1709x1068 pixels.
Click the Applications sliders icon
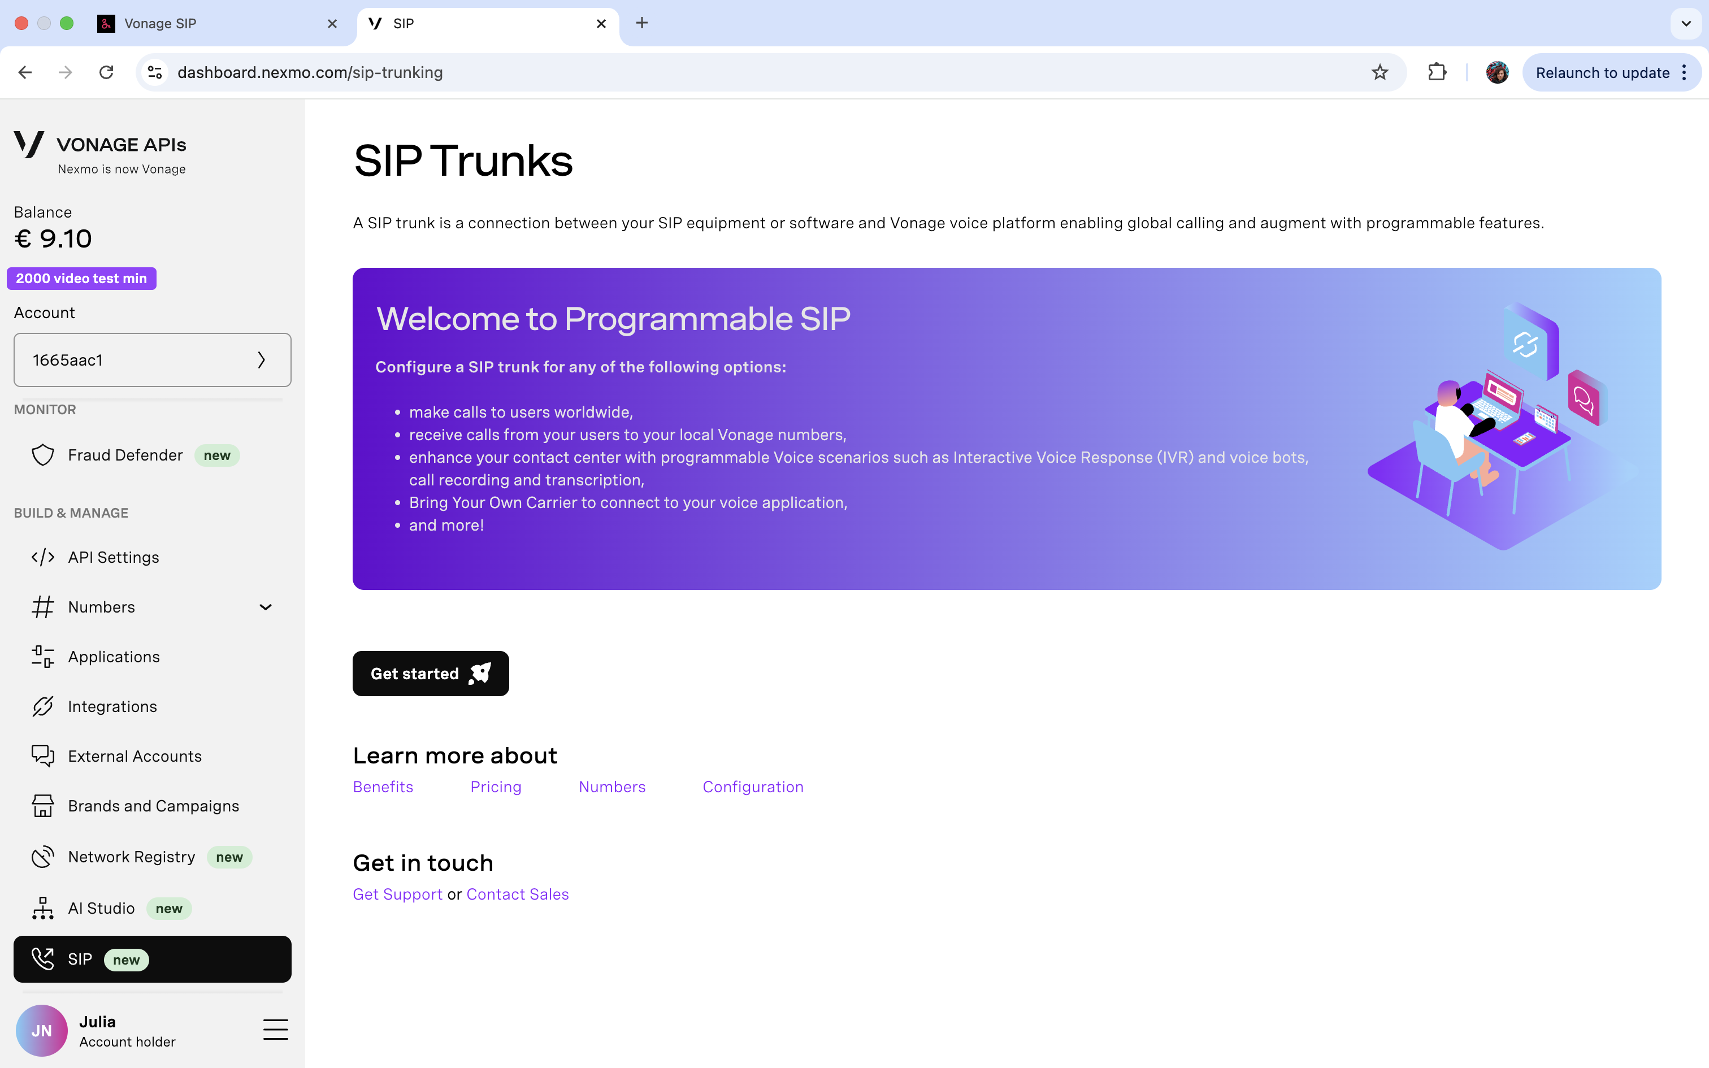pyautogui.click(x=42, y=657)
